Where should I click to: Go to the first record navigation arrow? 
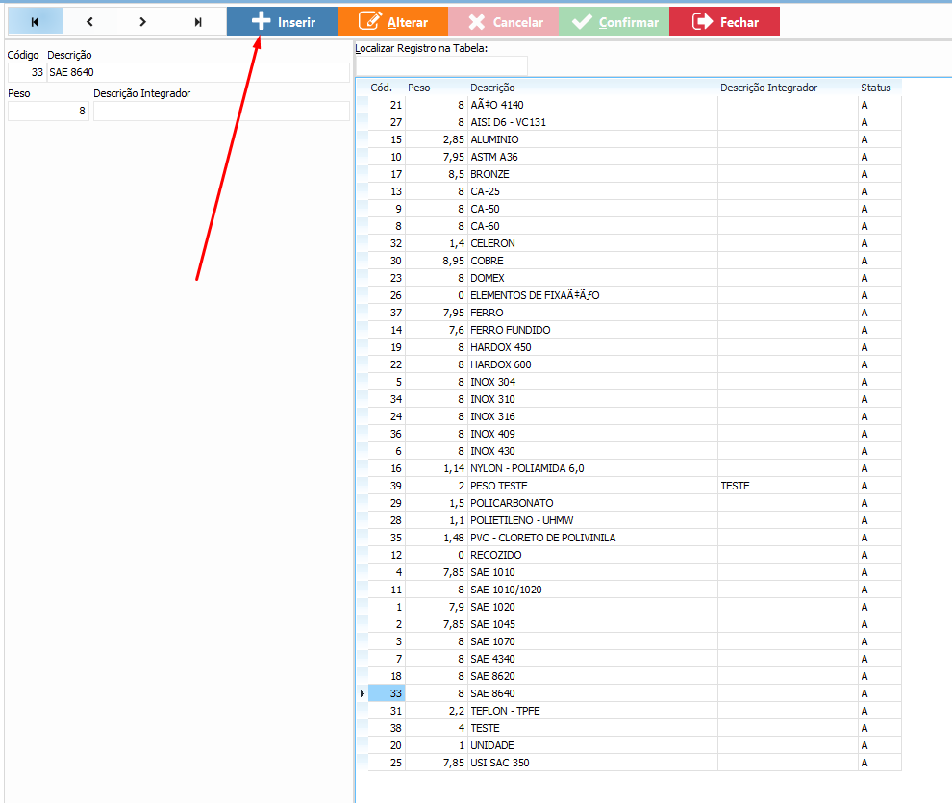point(35,21)
